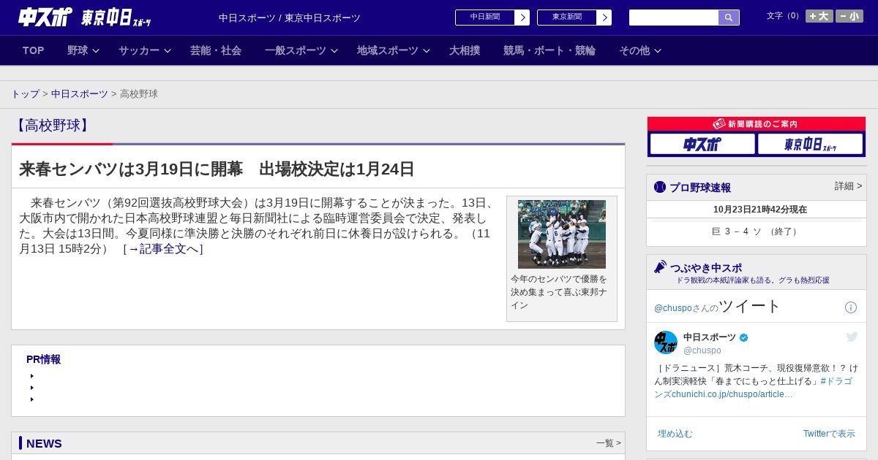Open プロ野球速報 heading link
This screenshot has width=878, height=460.
700,188
